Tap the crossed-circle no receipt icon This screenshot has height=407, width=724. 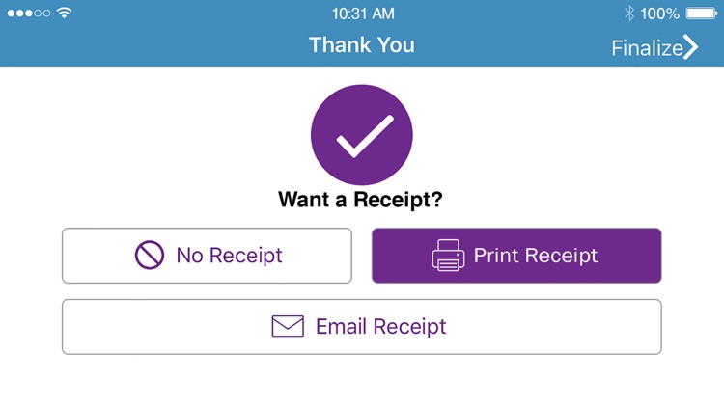click(150, 256)
